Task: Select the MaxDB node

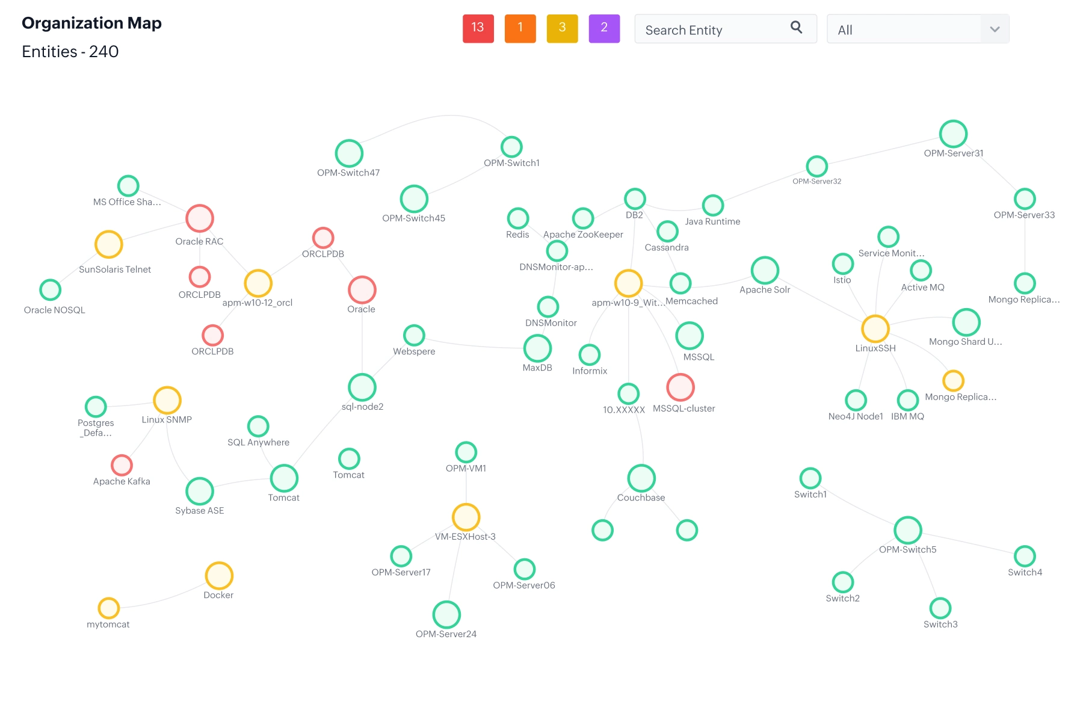Action: click(x=537, y=348)
